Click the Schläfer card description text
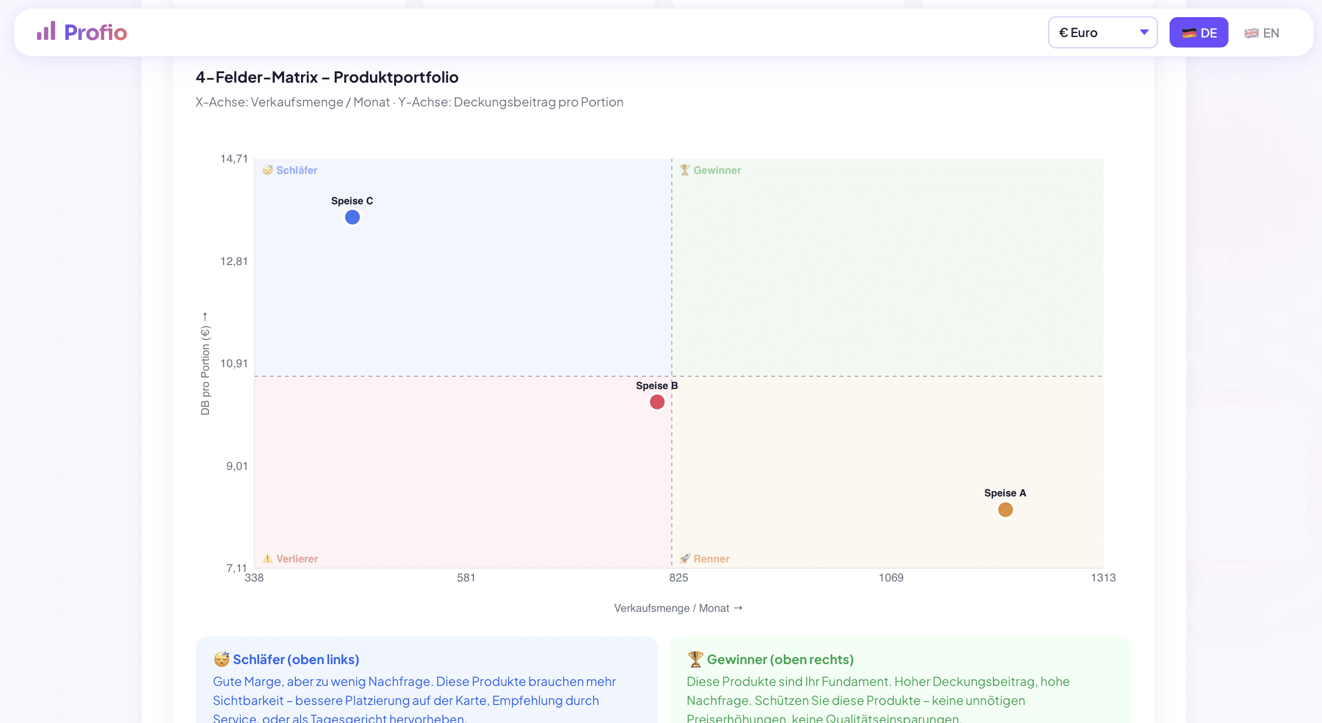 [415, 699]
